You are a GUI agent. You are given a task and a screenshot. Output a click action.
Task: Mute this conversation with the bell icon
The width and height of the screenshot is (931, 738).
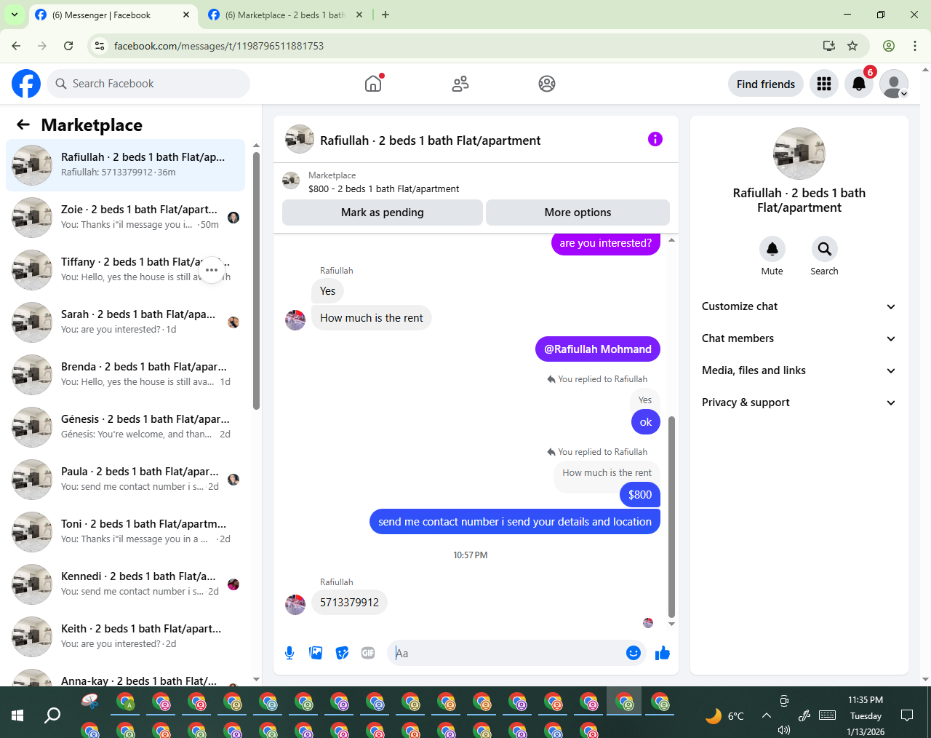(772, 249)
